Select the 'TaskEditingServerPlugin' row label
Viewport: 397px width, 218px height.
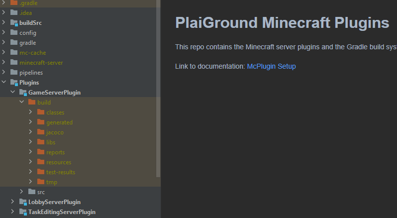62,212
